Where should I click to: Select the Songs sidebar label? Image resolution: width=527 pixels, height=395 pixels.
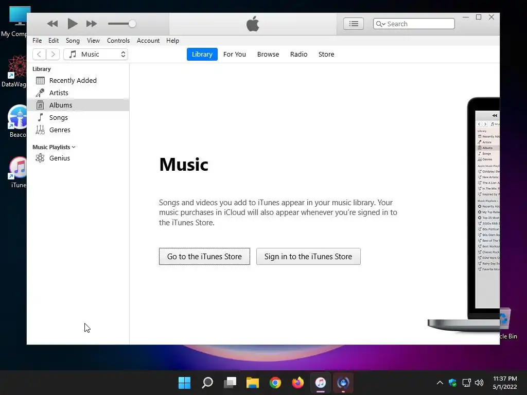coord(59,118)
